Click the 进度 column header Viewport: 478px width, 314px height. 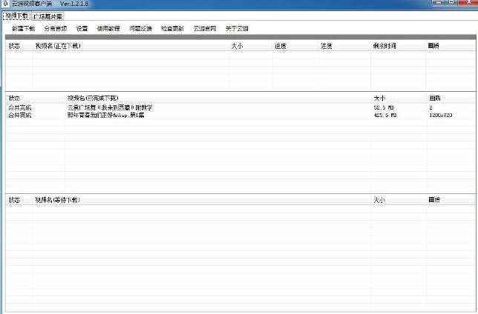[326, 46]
